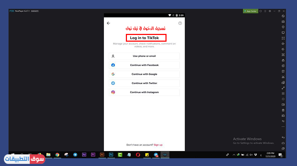Decrease emulator volume
The image size is (297, 166).
[x=283, y=49]
